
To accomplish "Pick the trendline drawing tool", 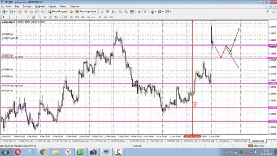I will pos(28,17).
